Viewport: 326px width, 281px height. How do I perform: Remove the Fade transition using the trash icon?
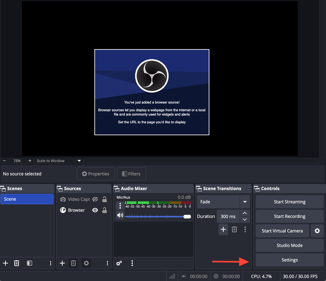(234, 229)
